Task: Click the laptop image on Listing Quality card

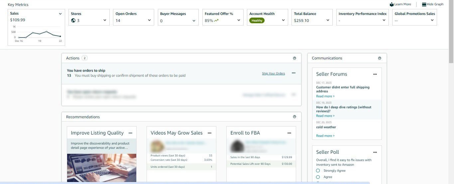Action: [x=102, y=168]
